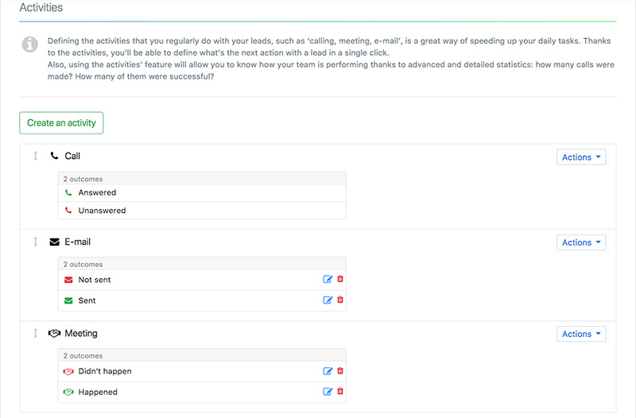Viewport: 636px width, 418px height.
Task: Open the Actions dropdown for Call
Action: tap(581, 157)
